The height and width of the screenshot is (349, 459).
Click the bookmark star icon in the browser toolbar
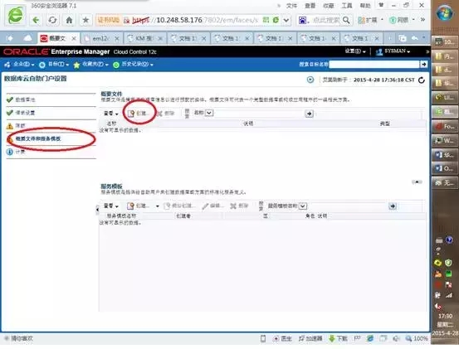[85, 20]
